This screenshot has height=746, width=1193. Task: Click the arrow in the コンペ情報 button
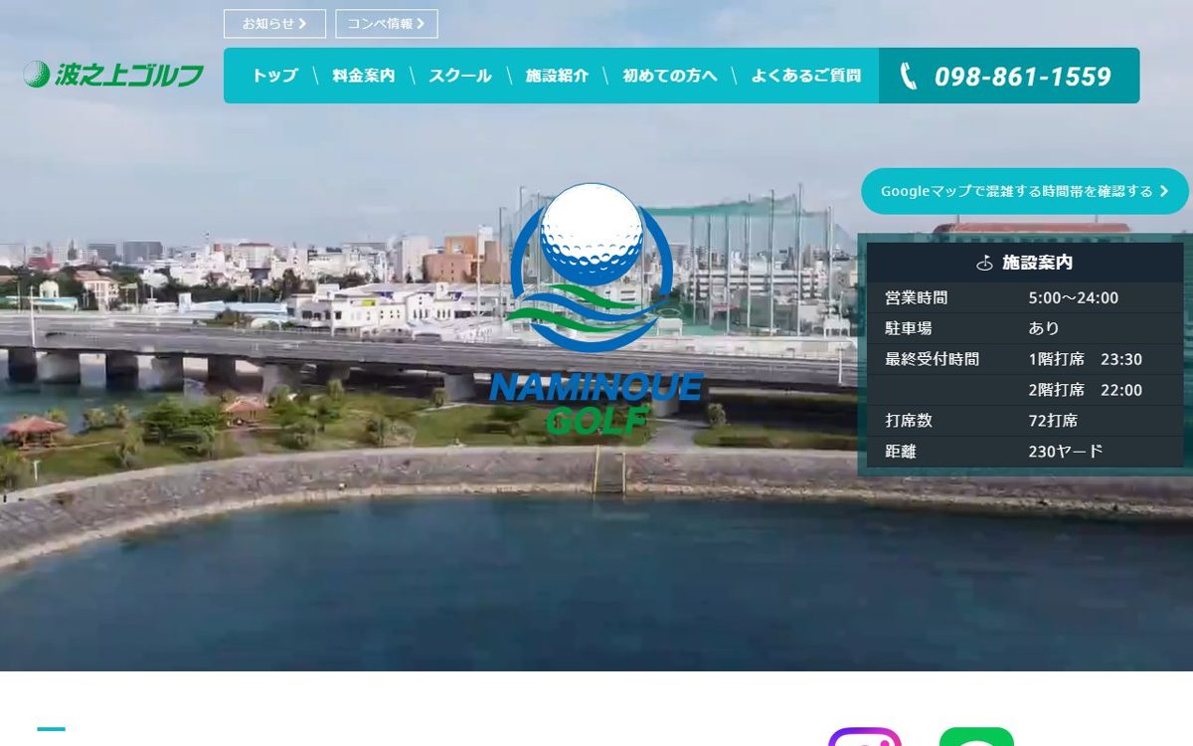421,24
